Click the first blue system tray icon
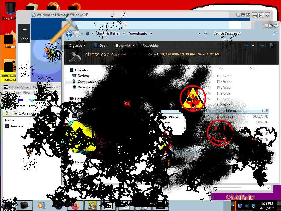This screenshot has width=281, height=211. click(x=240, y=206)
